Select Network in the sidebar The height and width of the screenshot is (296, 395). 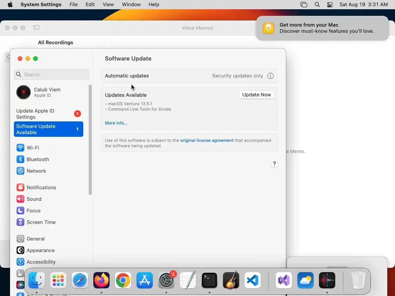tap(48, 171)
